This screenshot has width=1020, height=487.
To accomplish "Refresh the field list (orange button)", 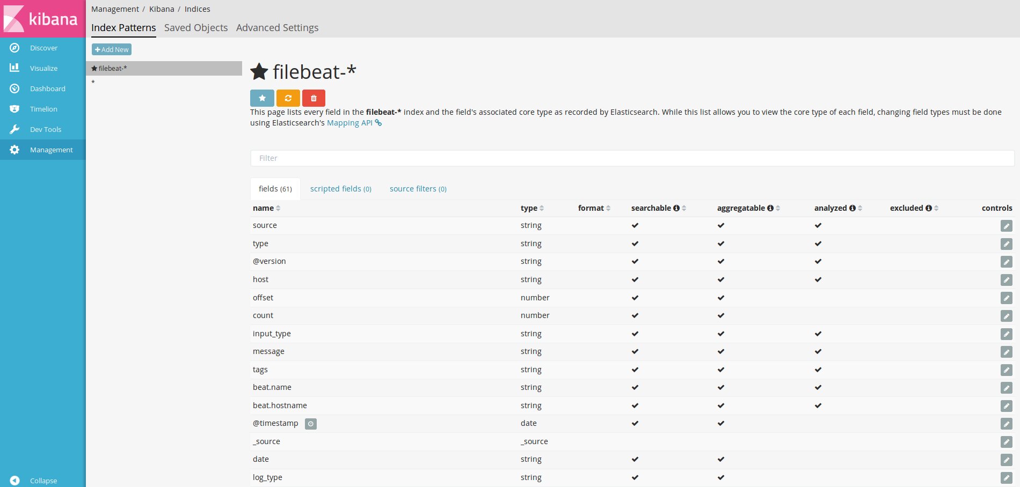I will [x=288, y=98].
